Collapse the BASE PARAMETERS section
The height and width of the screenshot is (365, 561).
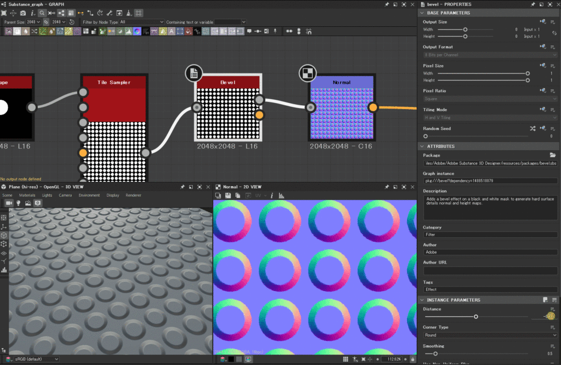422,13
